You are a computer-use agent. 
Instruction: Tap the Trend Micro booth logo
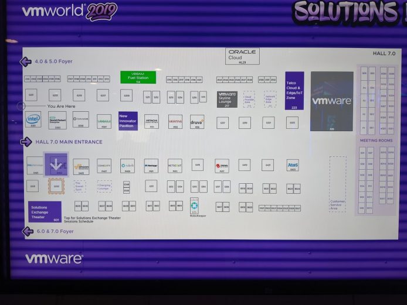pos(222,166)
